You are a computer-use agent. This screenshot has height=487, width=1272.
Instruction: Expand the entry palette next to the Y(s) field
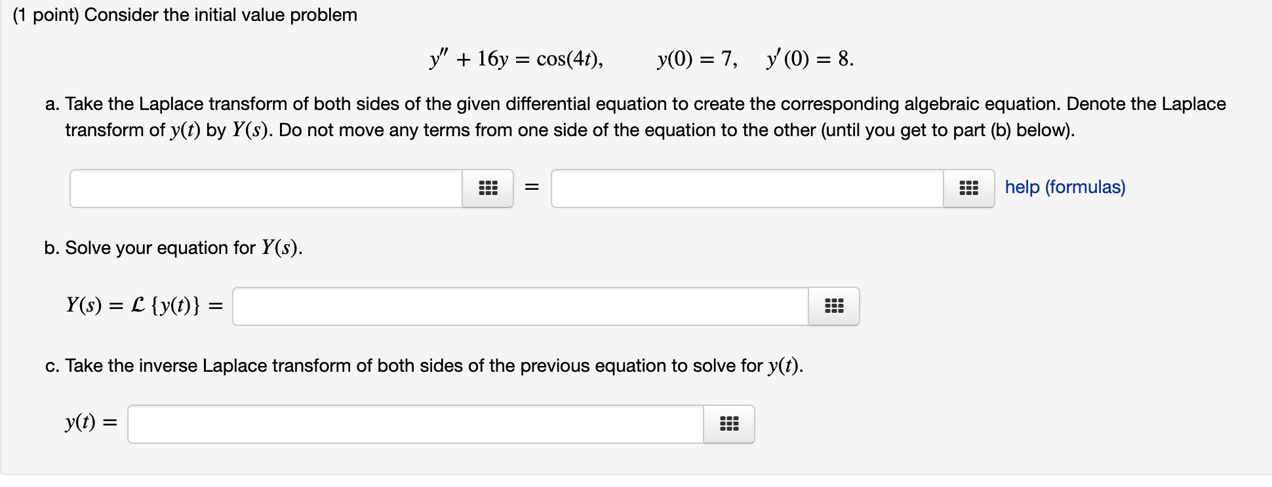point(833,306)
